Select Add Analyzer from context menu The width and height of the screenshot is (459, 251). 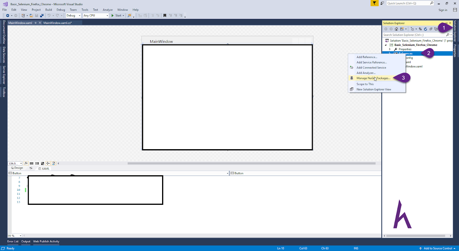point(366,73)
